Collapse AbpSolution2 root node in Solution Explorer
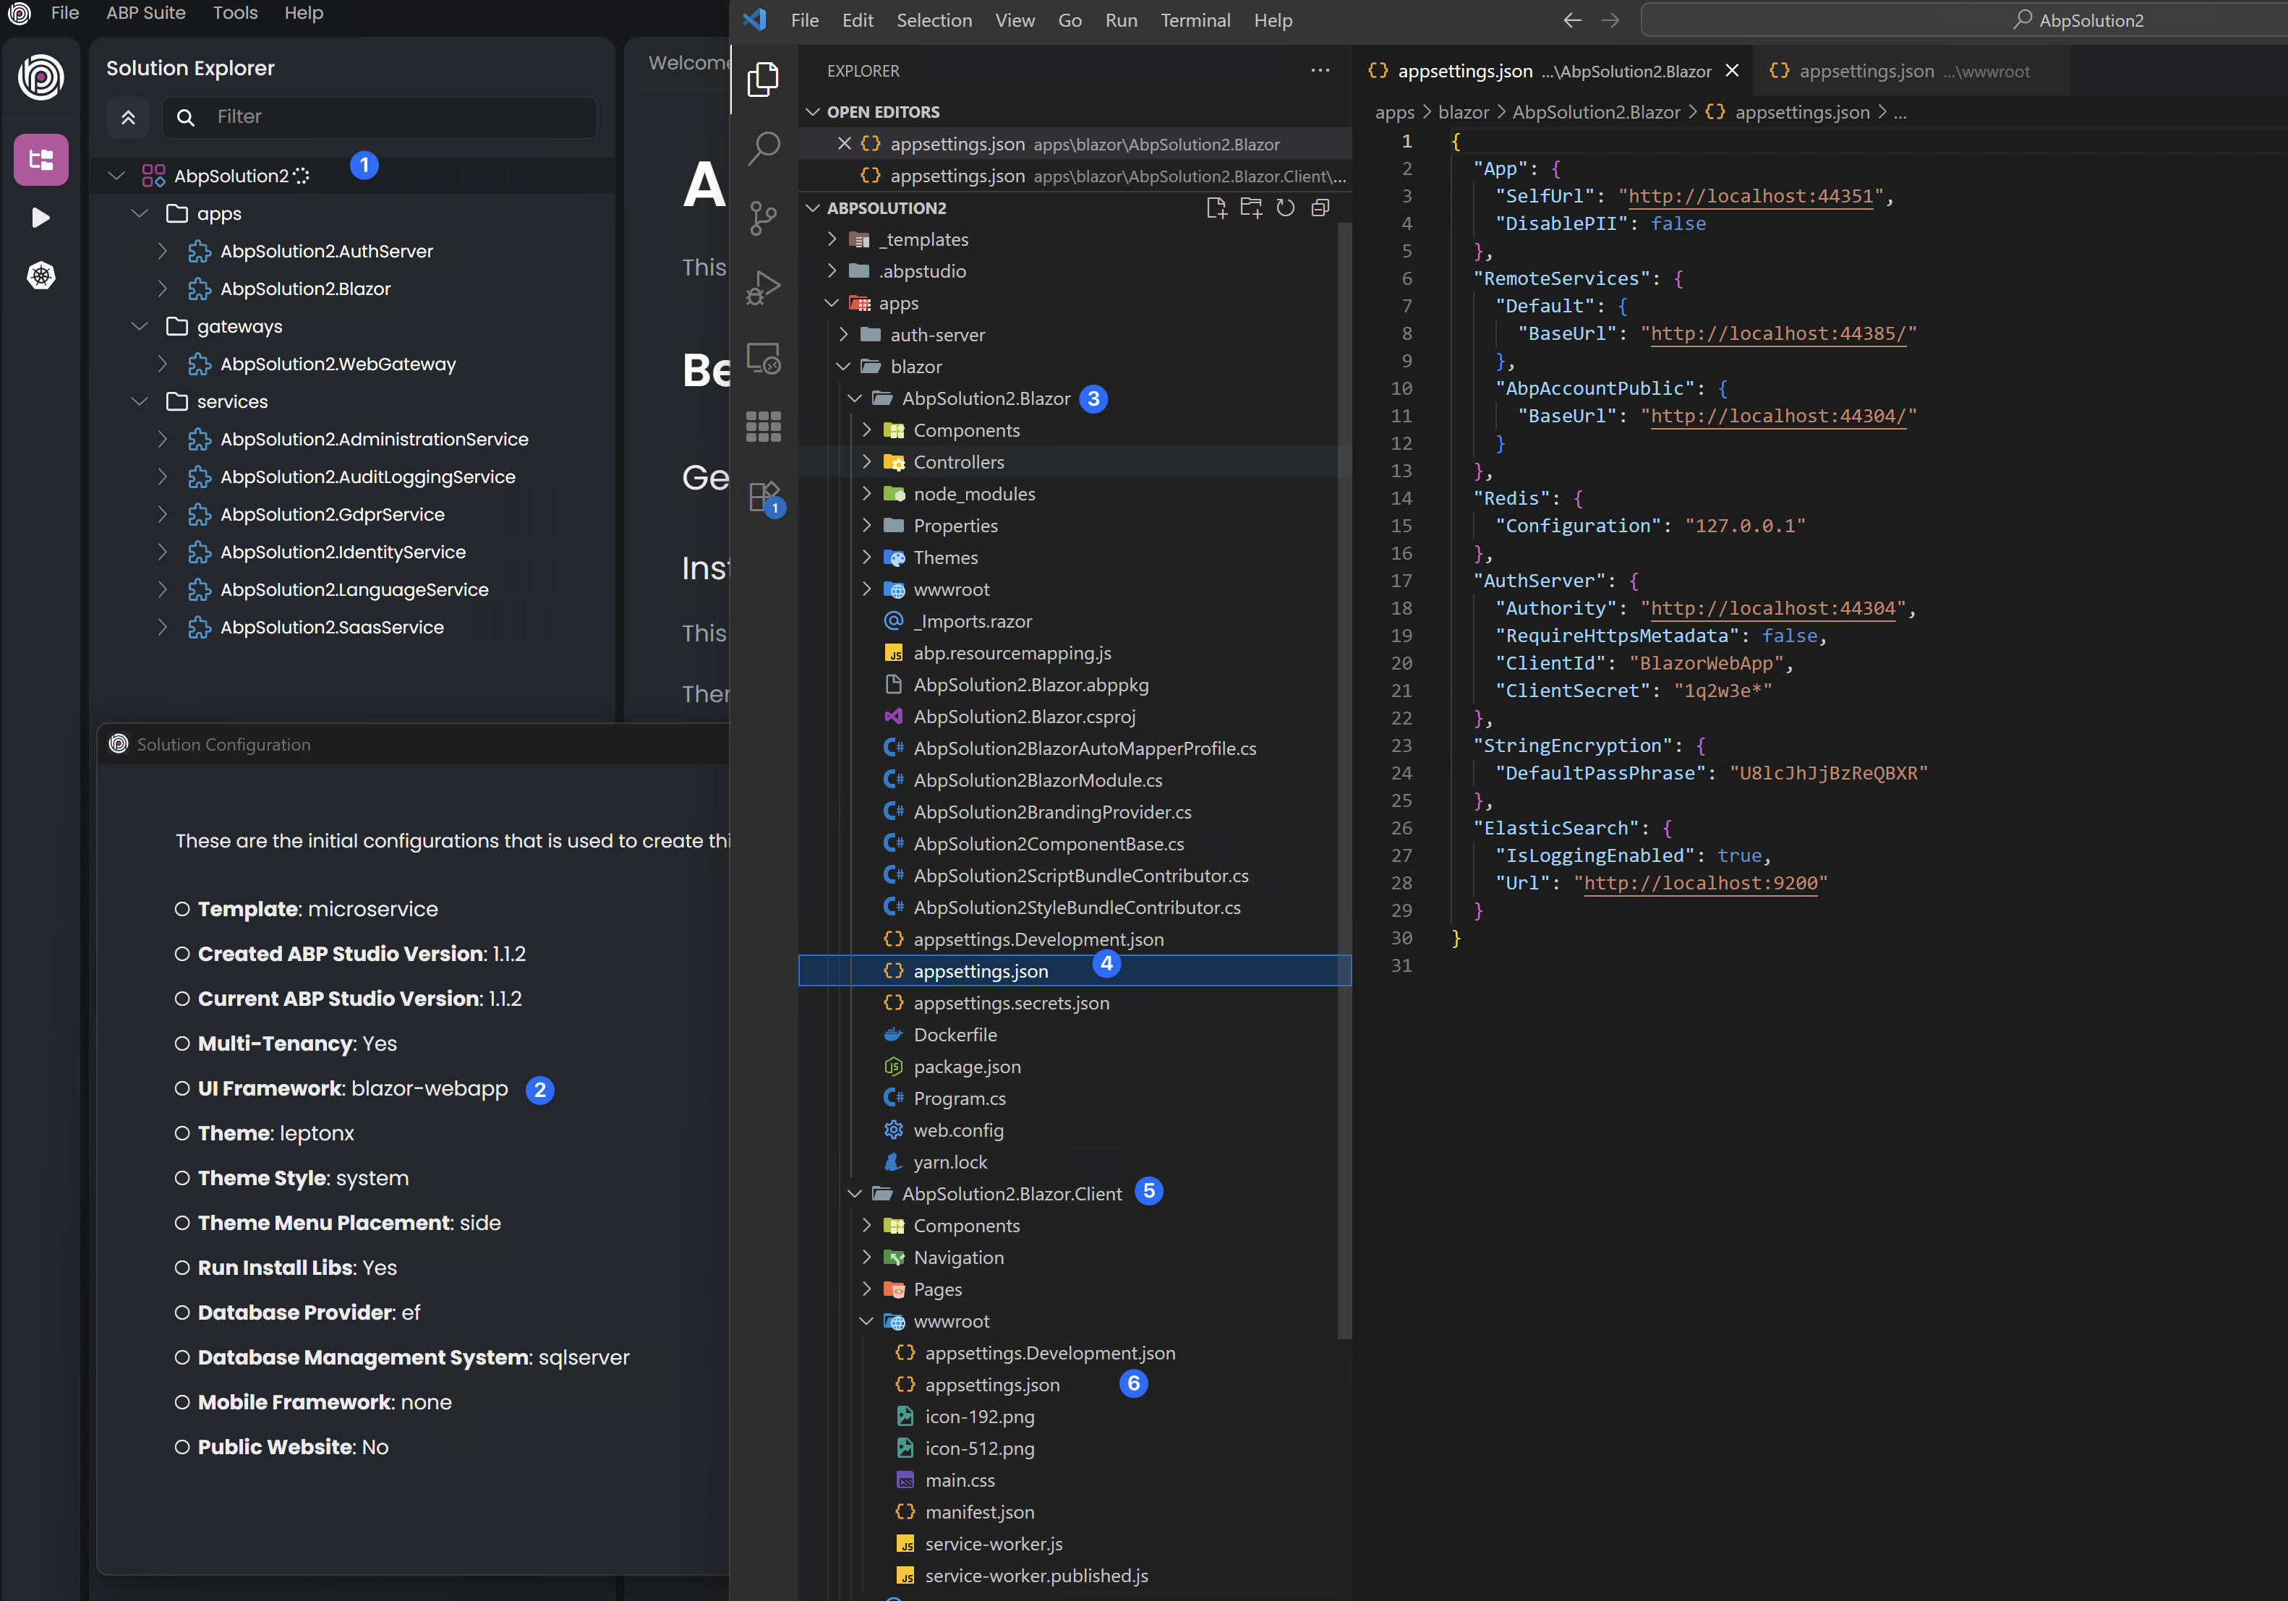 coord(116,175)
